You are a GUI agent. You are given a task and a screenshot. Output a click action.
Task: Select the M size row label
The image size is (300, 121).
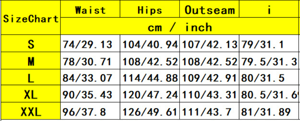31,60
